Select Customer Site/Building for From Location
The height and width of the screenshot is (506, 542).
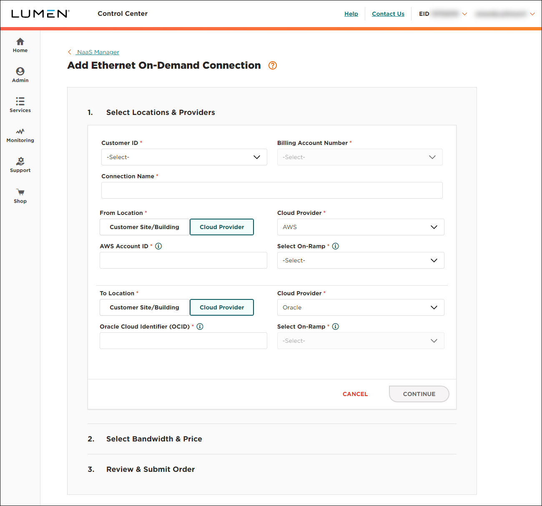point(144,227)
